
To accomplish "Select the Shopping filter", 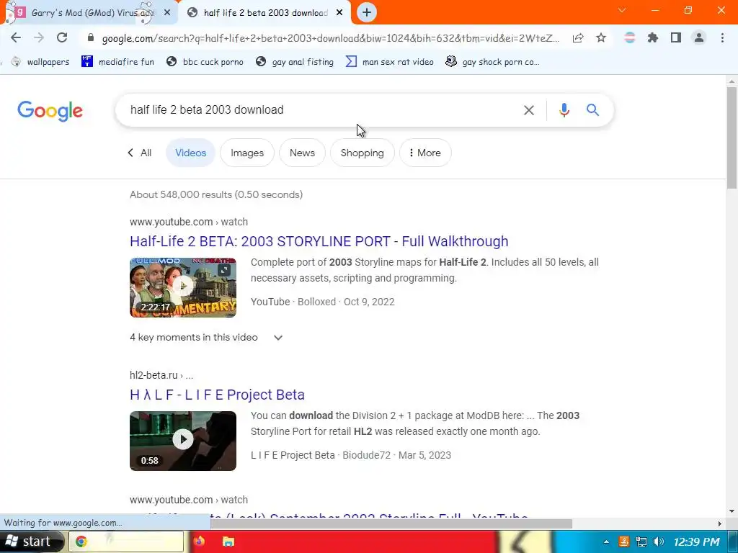I will click(363, 153).
